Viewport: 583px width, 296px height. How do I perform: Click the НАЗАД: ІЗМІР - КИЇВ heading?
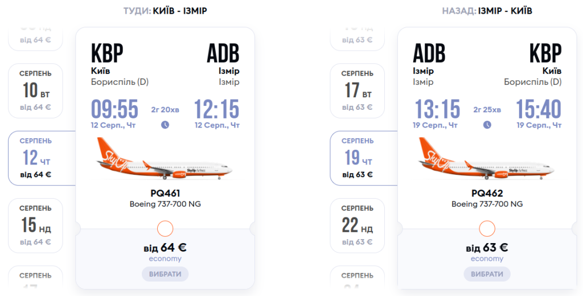487,11
